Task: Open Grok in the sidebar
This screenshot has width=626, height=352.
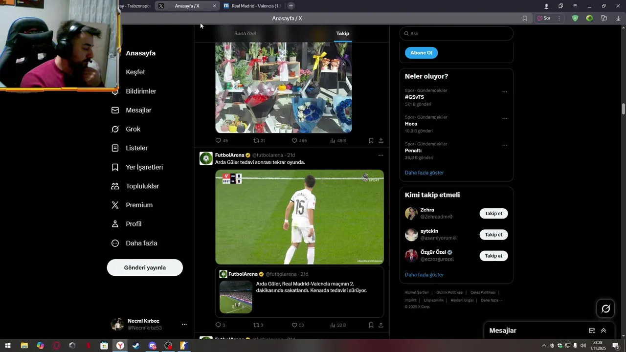Action: pos(126,129)
